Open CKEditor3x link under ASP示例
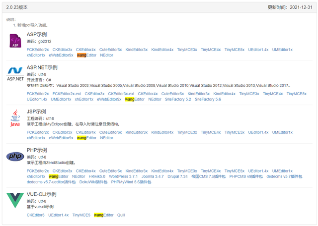 click(62, 50)
